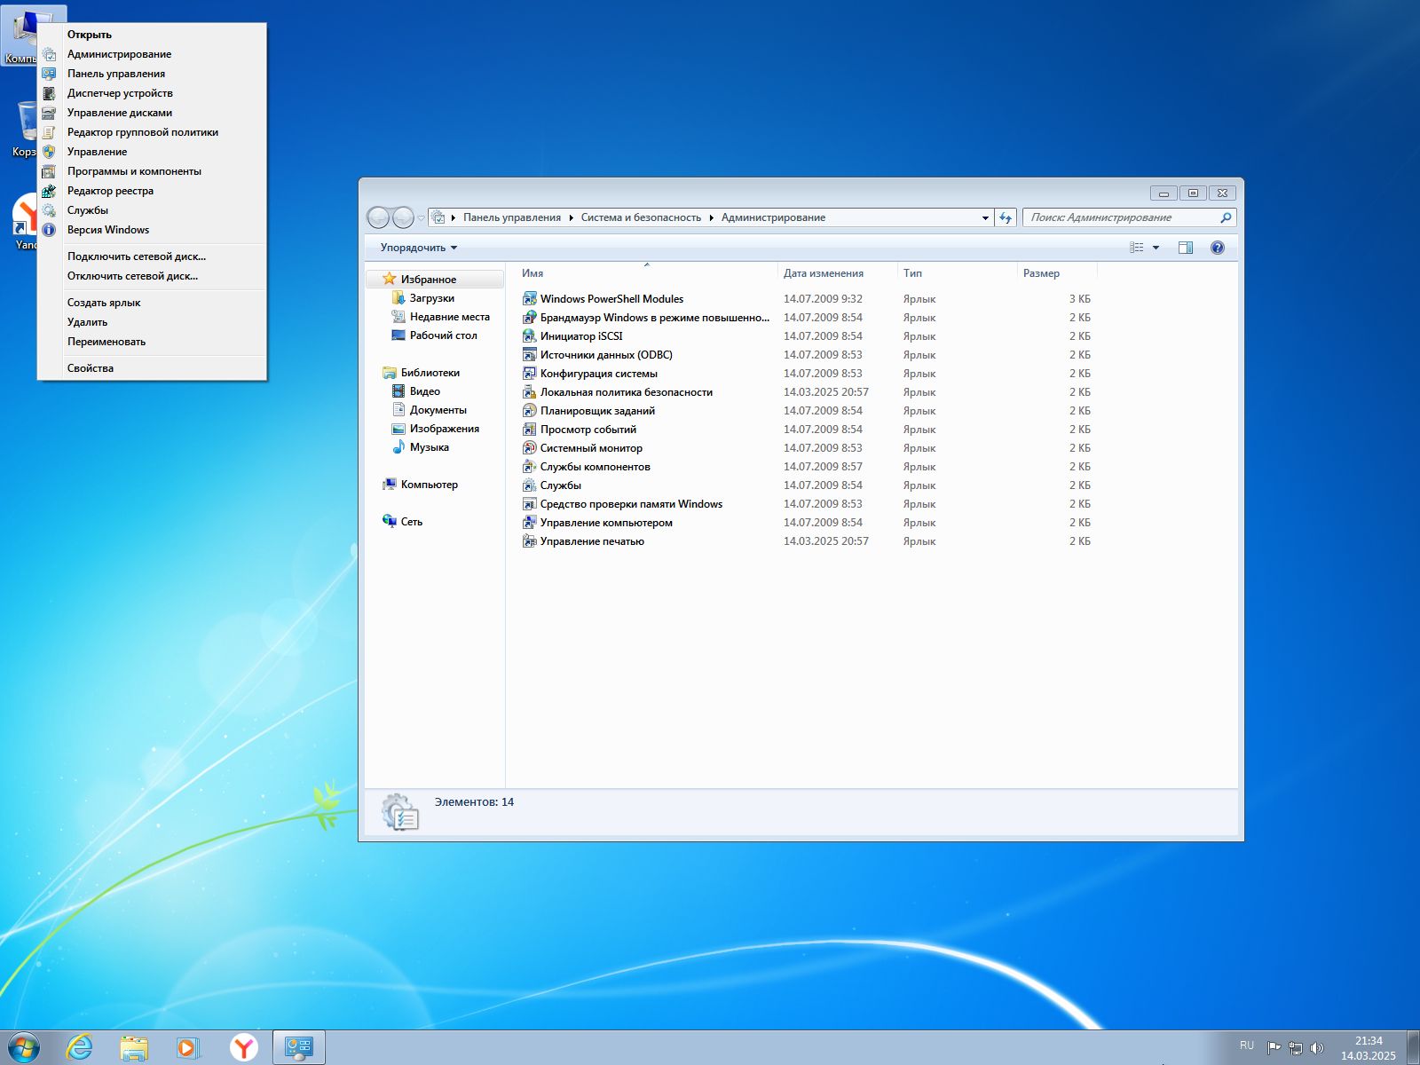Click the Системный монитор icon
The height and width of the screenshot is (1065, 1420).
(529, 448)
